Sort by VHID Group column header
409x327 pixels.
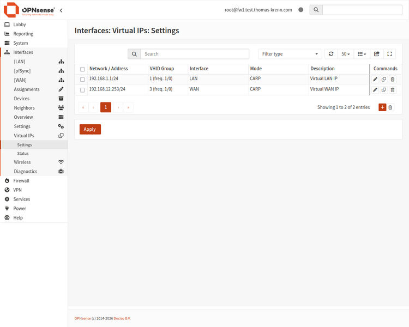pos(162,69)
